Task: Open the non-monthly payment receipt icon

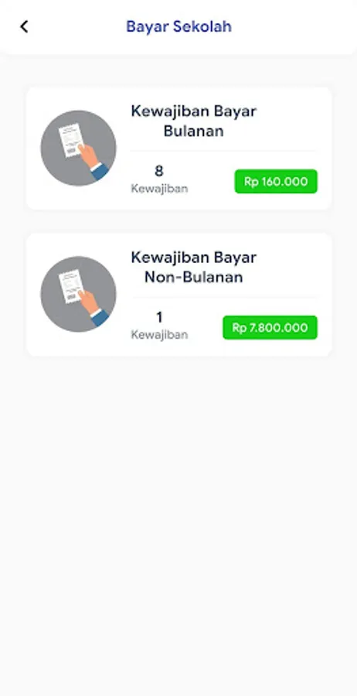Action: [79, 295]
